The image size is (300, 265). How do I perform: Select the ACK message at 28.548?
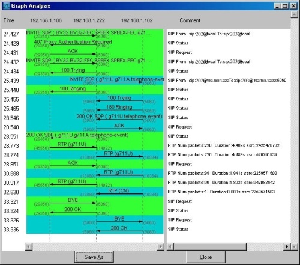coord(119,126)
